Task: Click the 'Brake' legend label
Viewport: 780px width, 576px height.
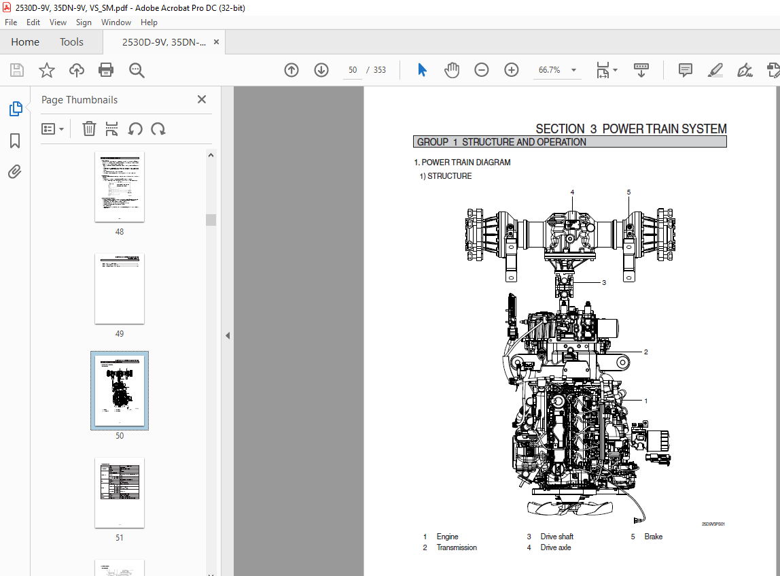Action: point(653,537)
